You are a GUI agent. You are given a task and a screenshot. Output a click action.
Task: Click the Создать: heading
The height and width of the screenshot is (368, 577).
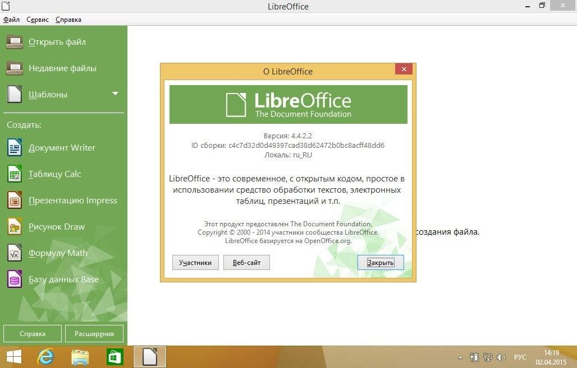[x=24, y=125]
